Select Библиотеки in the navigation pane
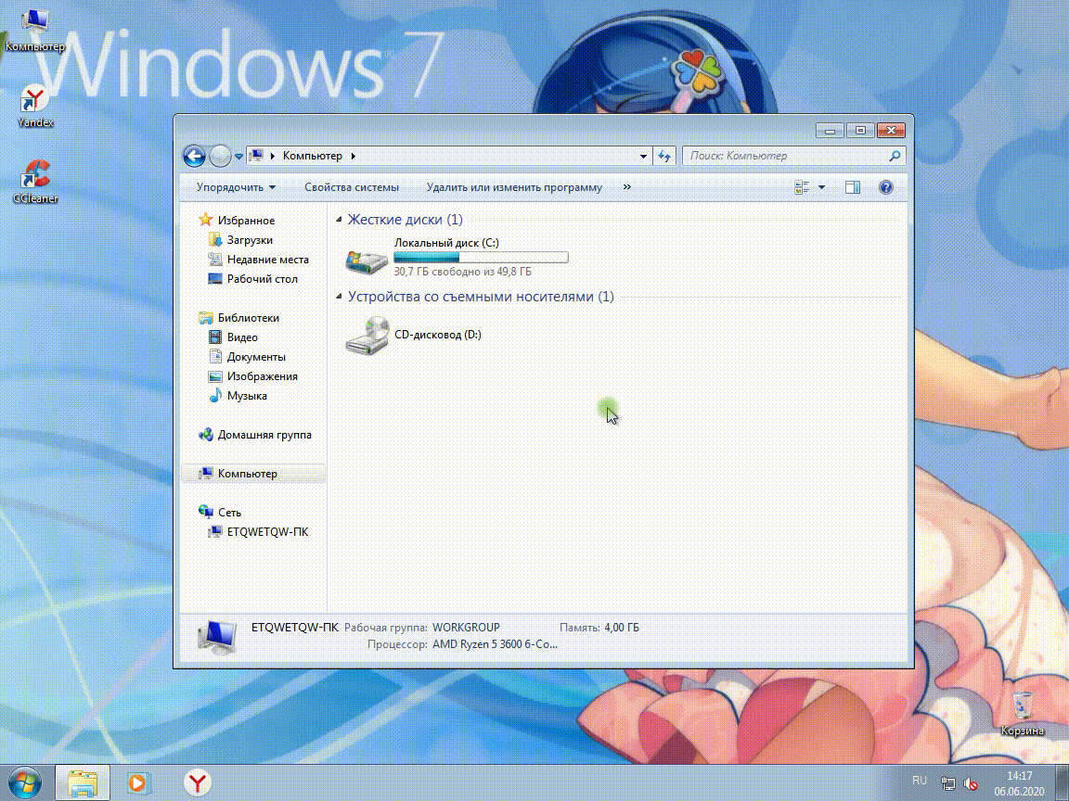This screenshot has height=801, width=1069. click(248, 318)
